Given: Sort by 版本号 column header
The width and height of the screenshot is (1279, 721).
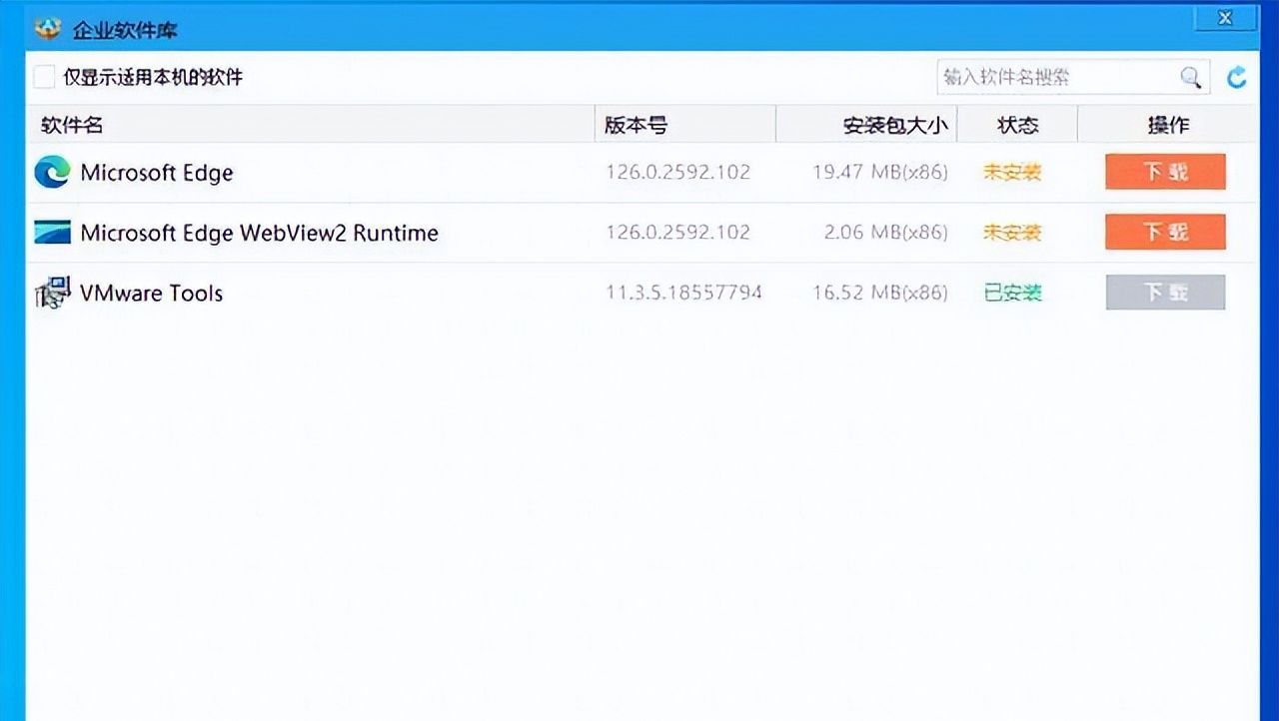Looking at the screenshot, I should pos(685,125).
